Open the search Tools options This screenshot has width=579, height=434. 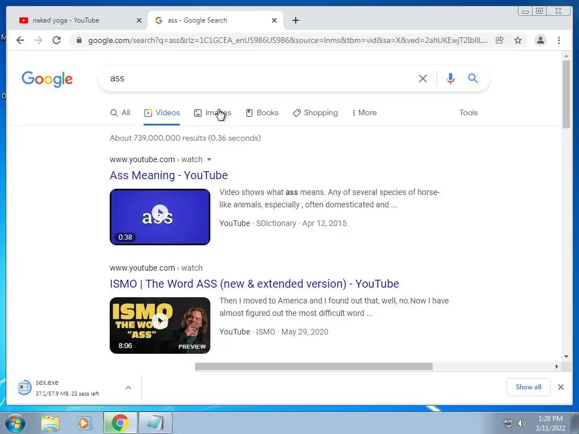point(468,113)
